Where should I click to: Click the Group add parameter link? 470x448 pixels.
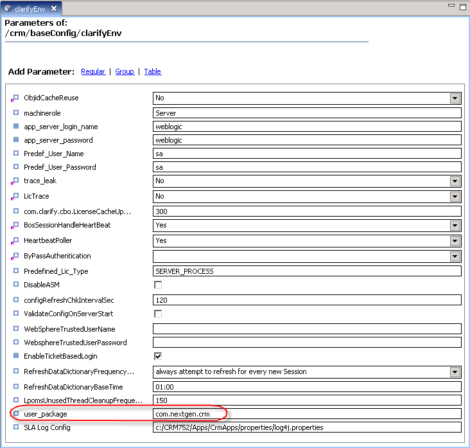point(125,71)
